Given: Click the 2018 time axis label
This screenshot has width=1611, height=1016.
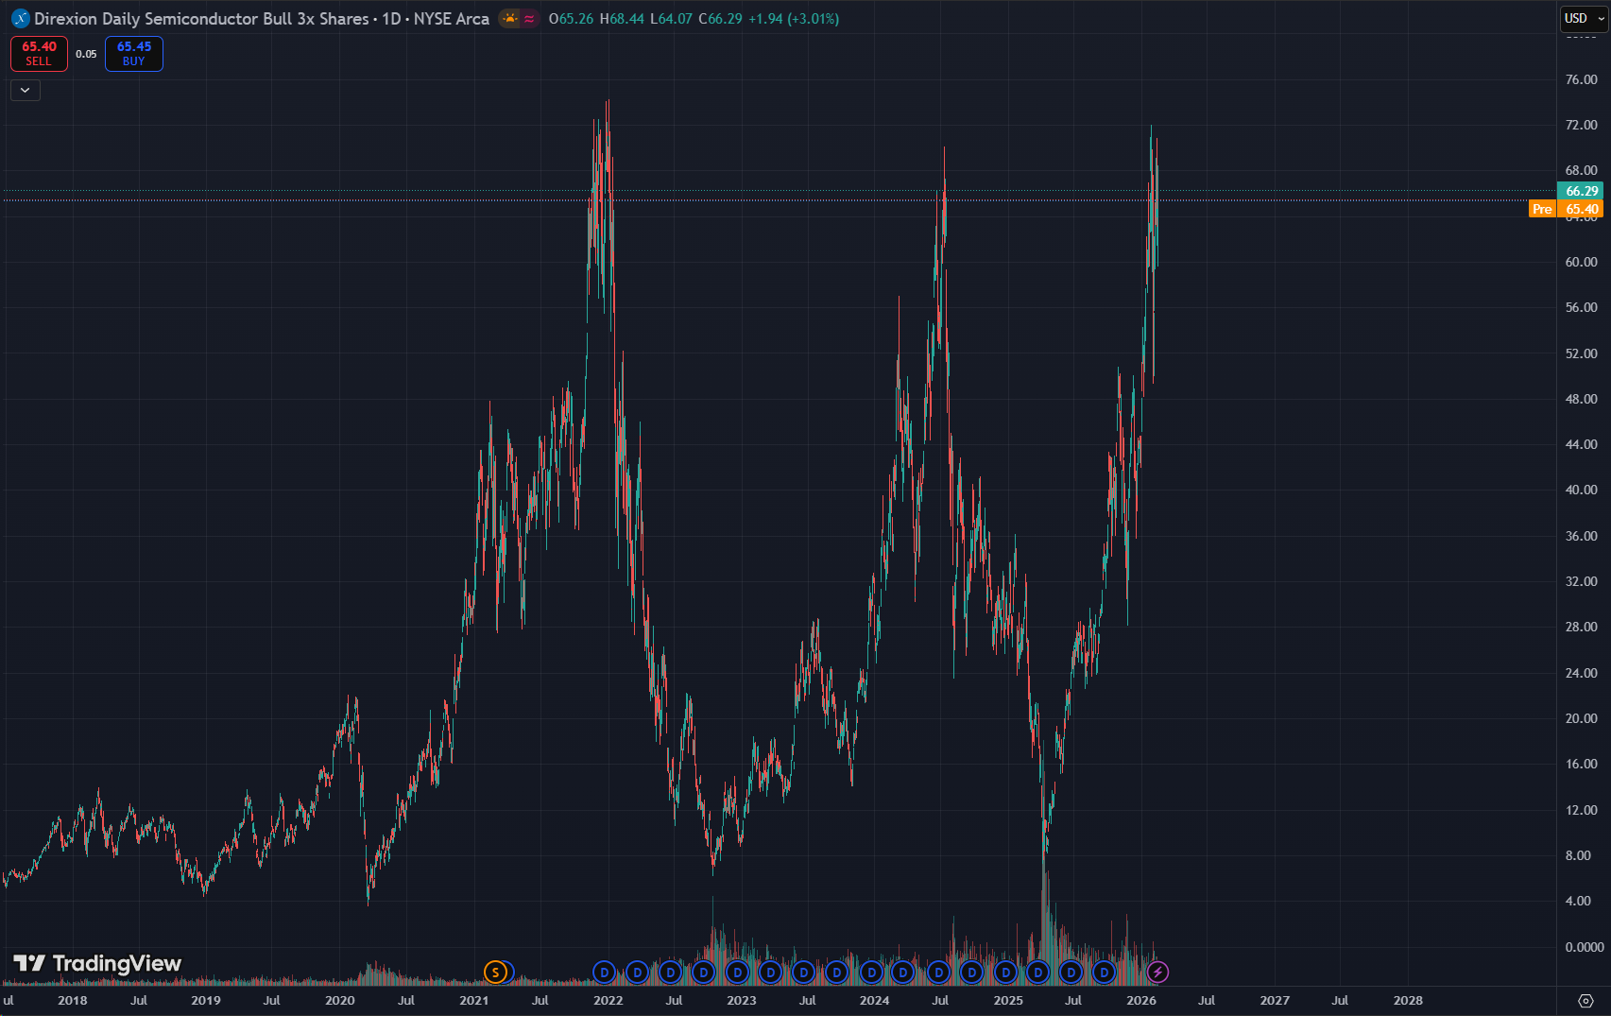Looking at the screenshot, I should tap(72, 1000).
